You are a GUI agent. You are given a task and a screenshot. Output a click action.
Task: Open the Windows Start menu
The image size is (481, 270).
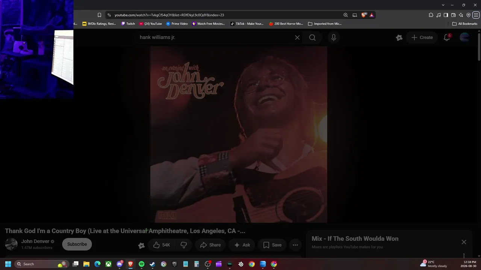8,264
